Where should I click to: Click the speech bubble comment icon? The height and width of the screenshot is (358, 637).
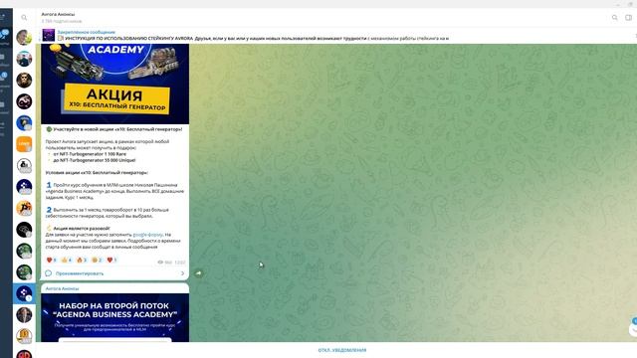[49, 273]
